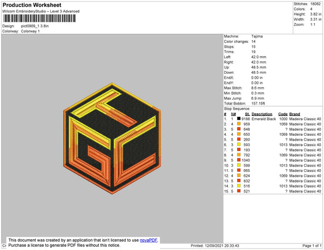Select Max Stitch value '8.6 mm'

click(x=258, y=88)
